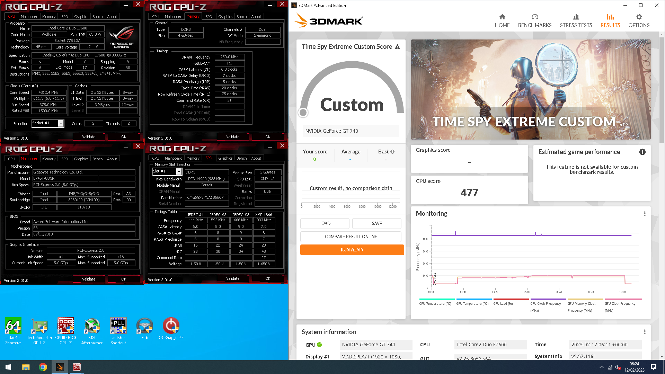Open the RESULTS section in 3DMark

[610, 21]
